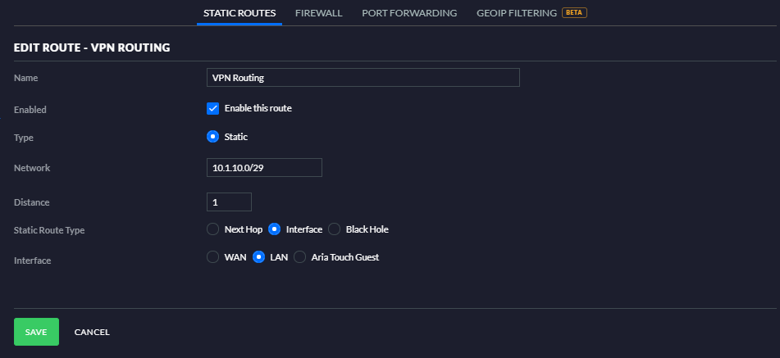This screenshot has width=780, height=358.
Task: Select Black Hole static route type
Action: tap(335, 229)
